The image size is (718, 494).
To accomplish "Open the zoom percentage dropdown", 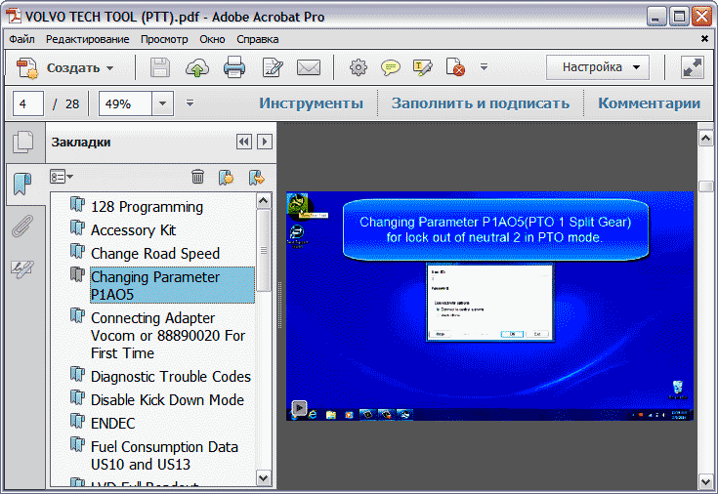I will tap(162, 103).
